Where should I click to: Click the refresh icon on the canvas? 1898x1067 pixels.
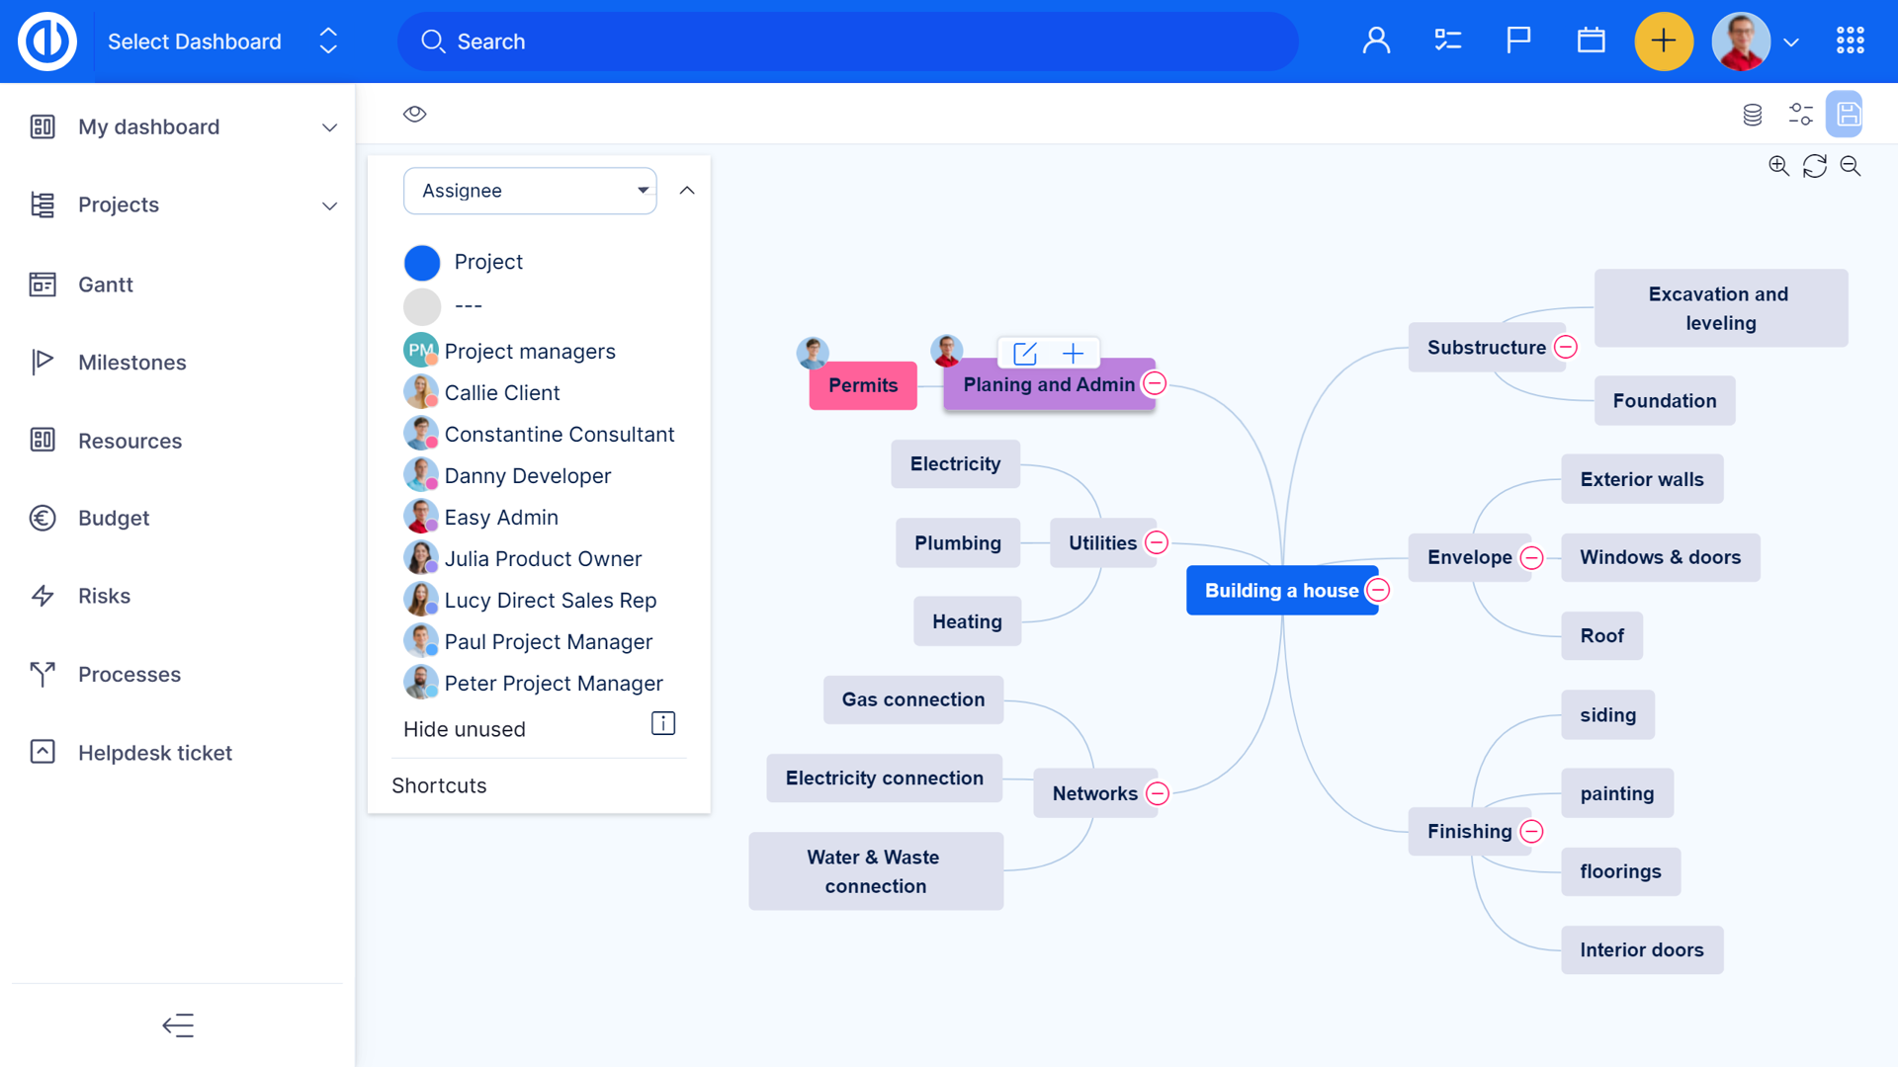(x=1815, y=166)
